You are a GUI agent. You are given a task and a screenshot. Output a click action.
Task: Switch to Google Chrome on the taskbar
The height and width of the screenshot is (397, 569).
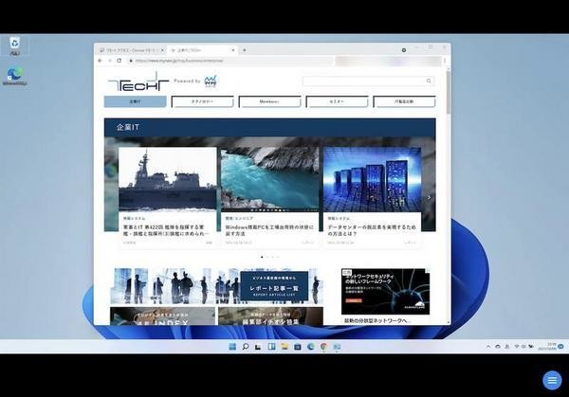tap(323, 347)
